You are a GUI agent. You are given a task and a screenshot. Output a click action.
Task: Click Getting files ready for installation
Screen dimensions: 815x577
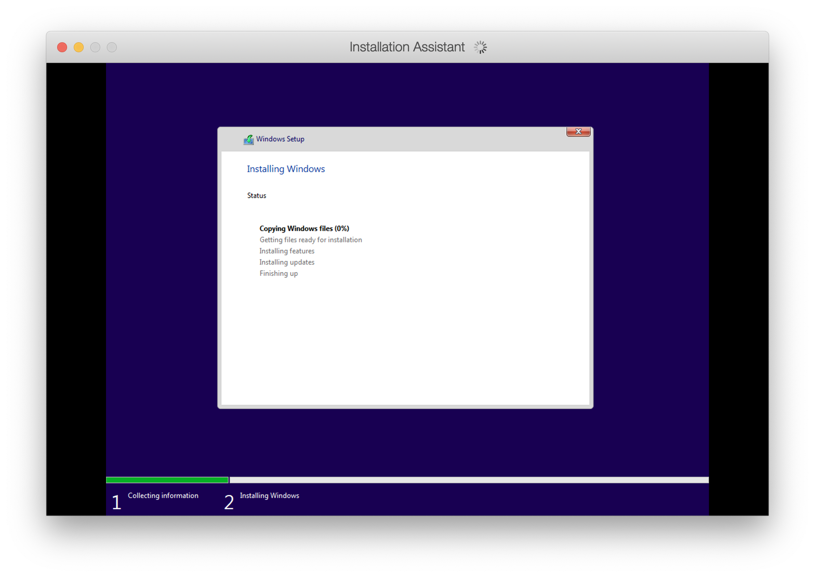tap(310, 240)
